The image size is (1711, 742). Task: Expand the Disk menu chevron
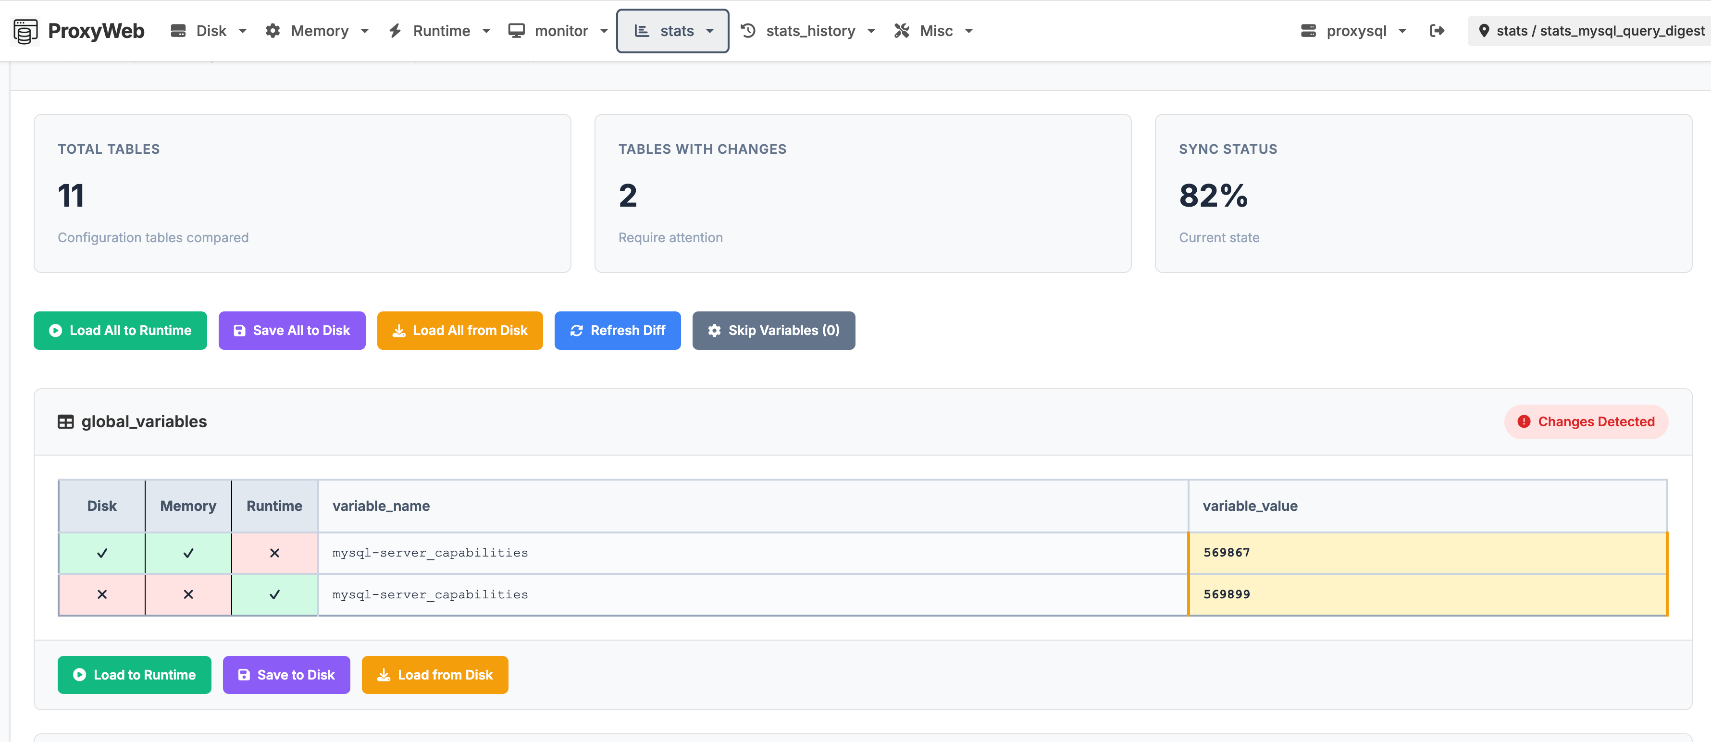[243, 31]
